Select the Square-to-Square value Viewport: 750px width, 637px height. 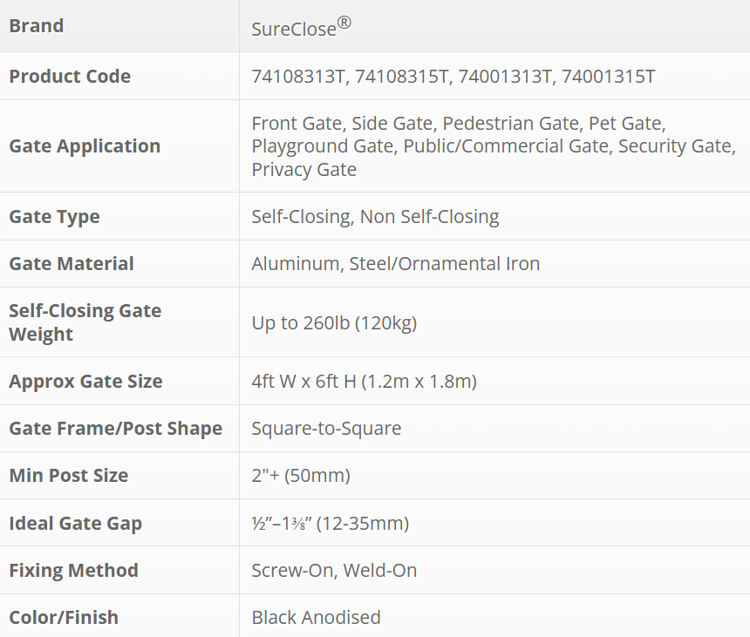tap(326, 429)
